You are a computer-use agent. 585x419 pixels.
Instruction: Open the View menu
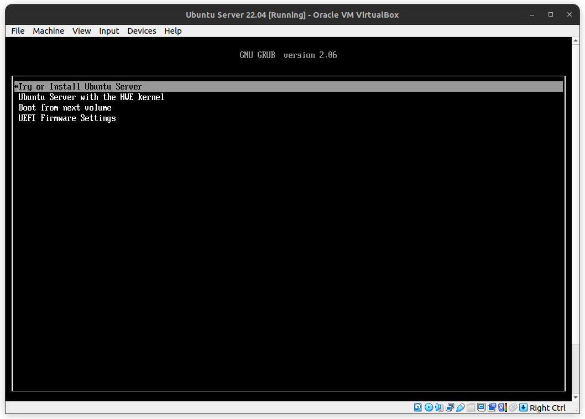[x=82, y=31]
